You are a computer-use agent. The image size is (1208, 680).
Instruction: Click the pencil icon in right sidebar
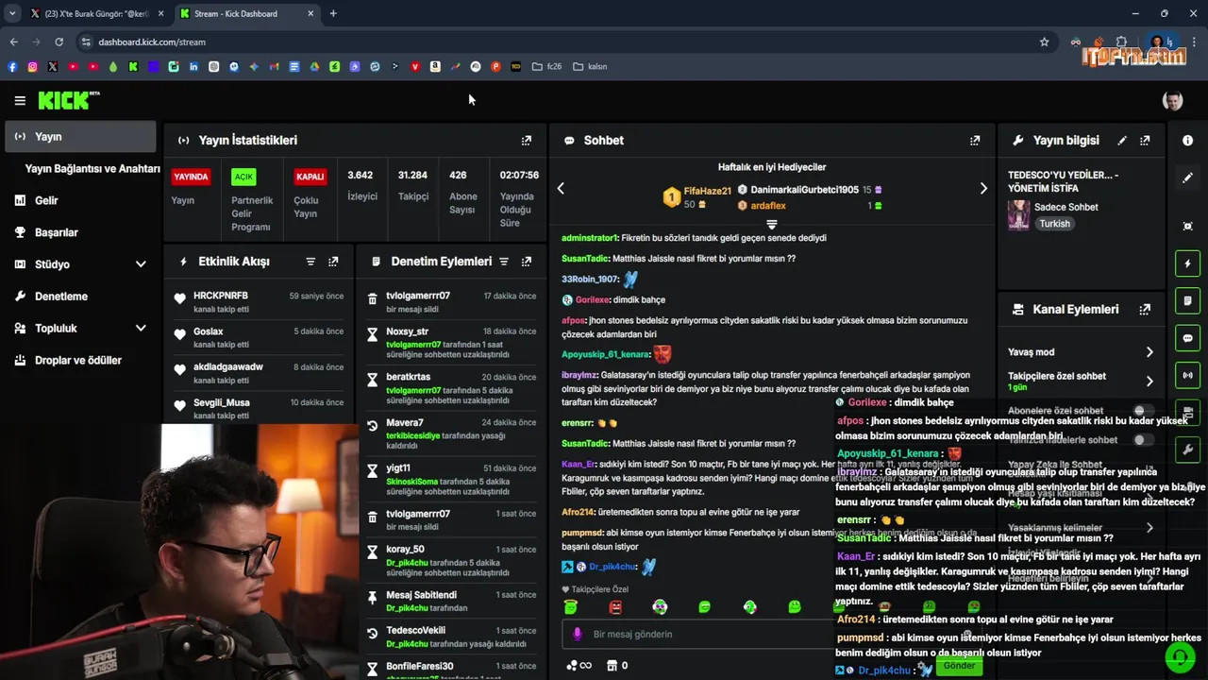pyautogui.click(x=1187, y=178)
